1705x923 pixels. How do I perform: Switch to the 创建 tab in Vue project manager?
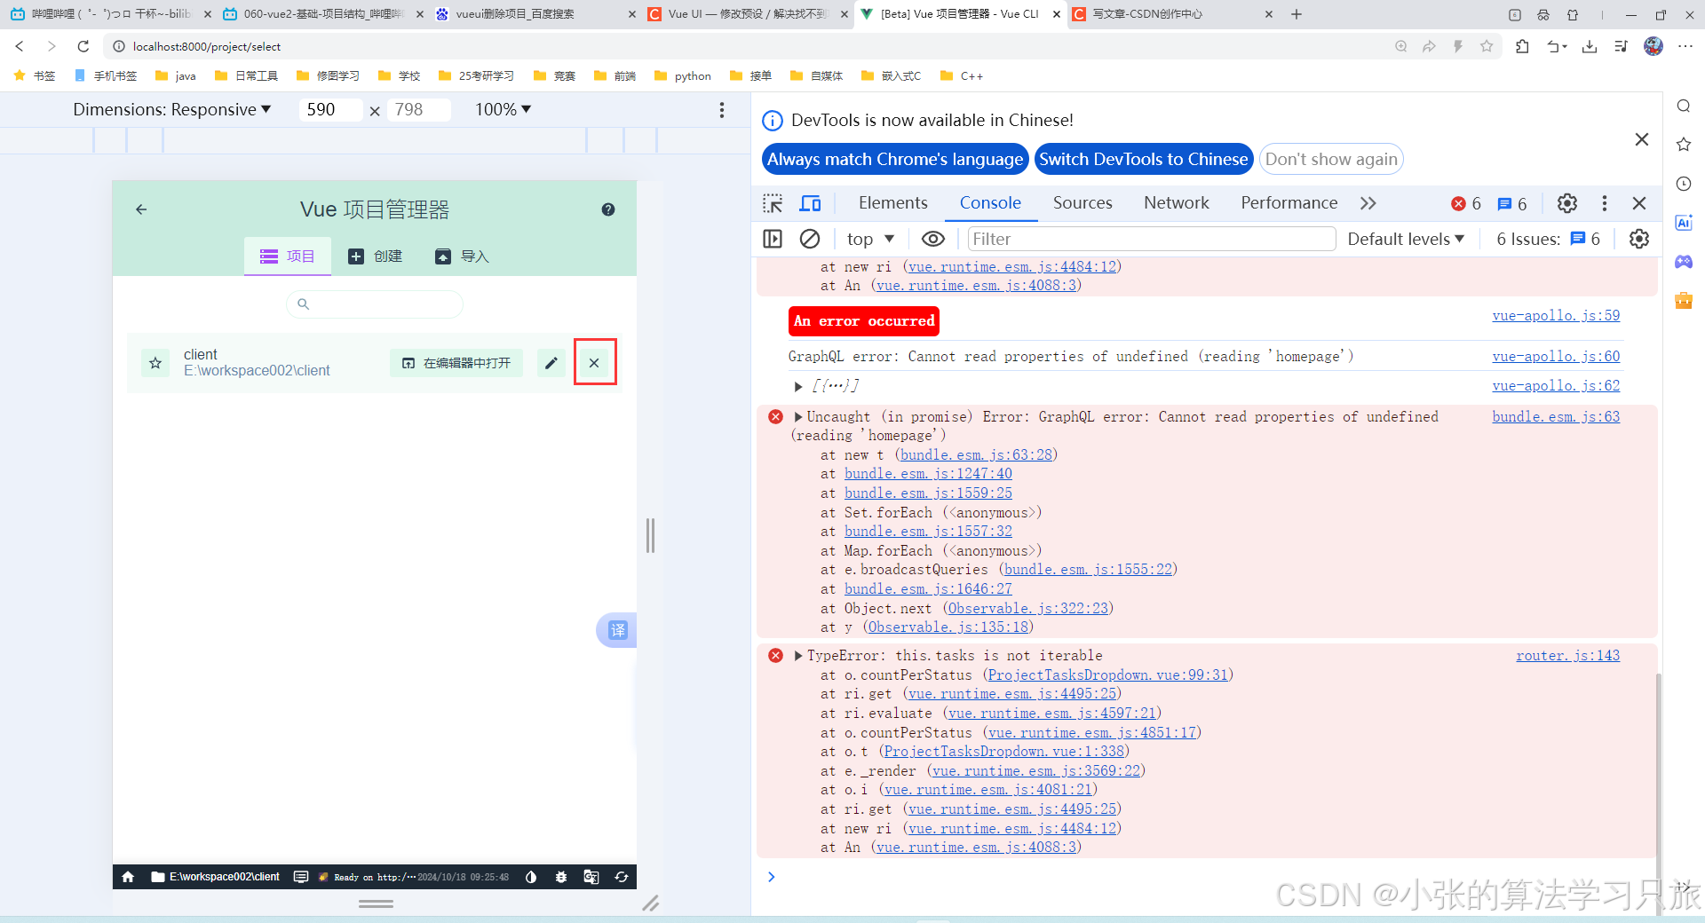coord(376,256)
